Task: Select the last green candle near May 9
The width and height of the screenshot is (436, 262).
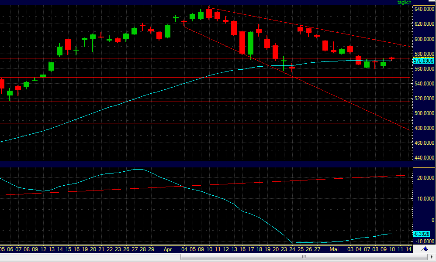Action: 382,65
